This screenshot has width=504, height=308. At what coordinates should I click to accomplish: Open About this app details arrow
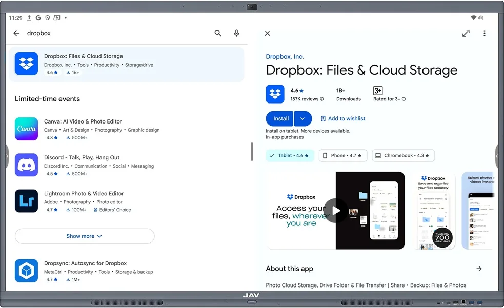(x=479, y=268)
